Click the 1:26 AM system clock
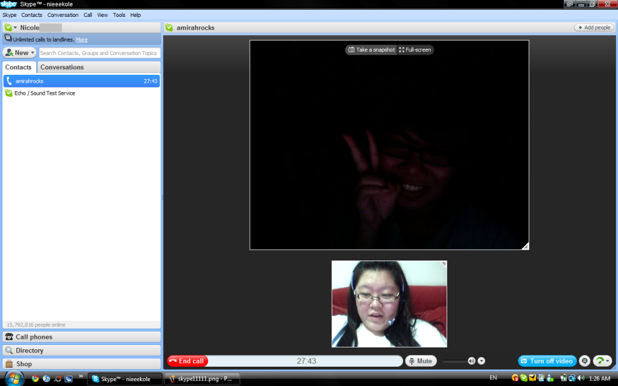The image size is (618, 386). (x=599, y=379)
